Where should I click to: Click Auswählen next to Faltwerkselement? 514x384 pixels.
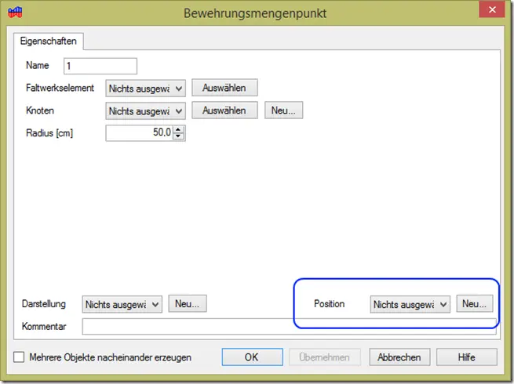[224, 88]
